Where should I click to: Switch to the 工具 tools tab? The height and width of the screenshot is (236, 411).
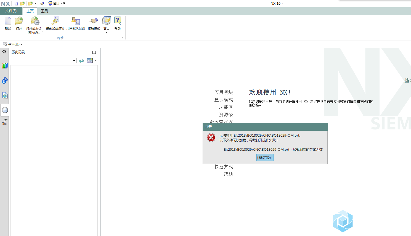point(44,11)
